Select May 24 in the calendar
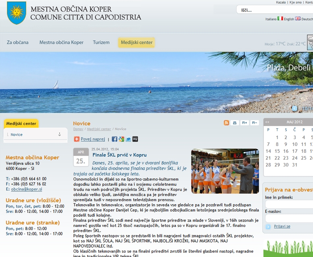 tap(294, 158)
